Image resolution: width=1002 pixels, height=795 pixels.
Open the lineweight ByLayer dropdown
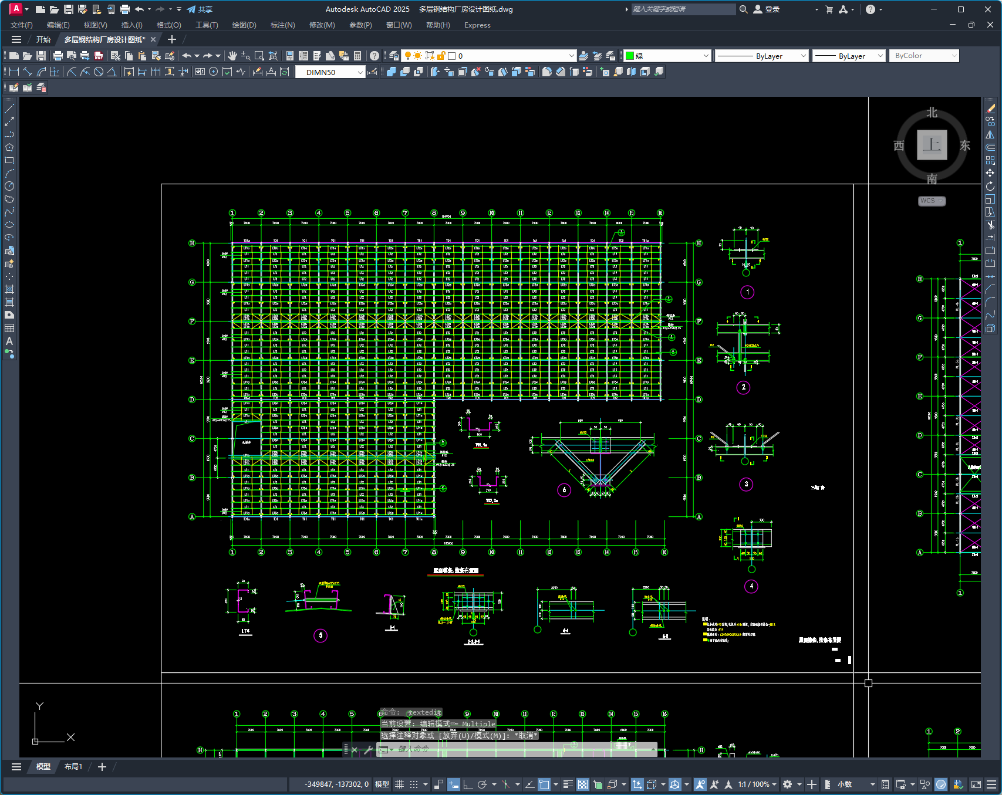pos(849,56)
